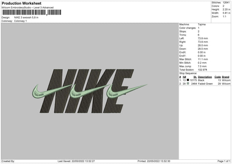Click the Machine value Tajima
Viewport: 232px width, 164px height.
(x=201, y=24)
